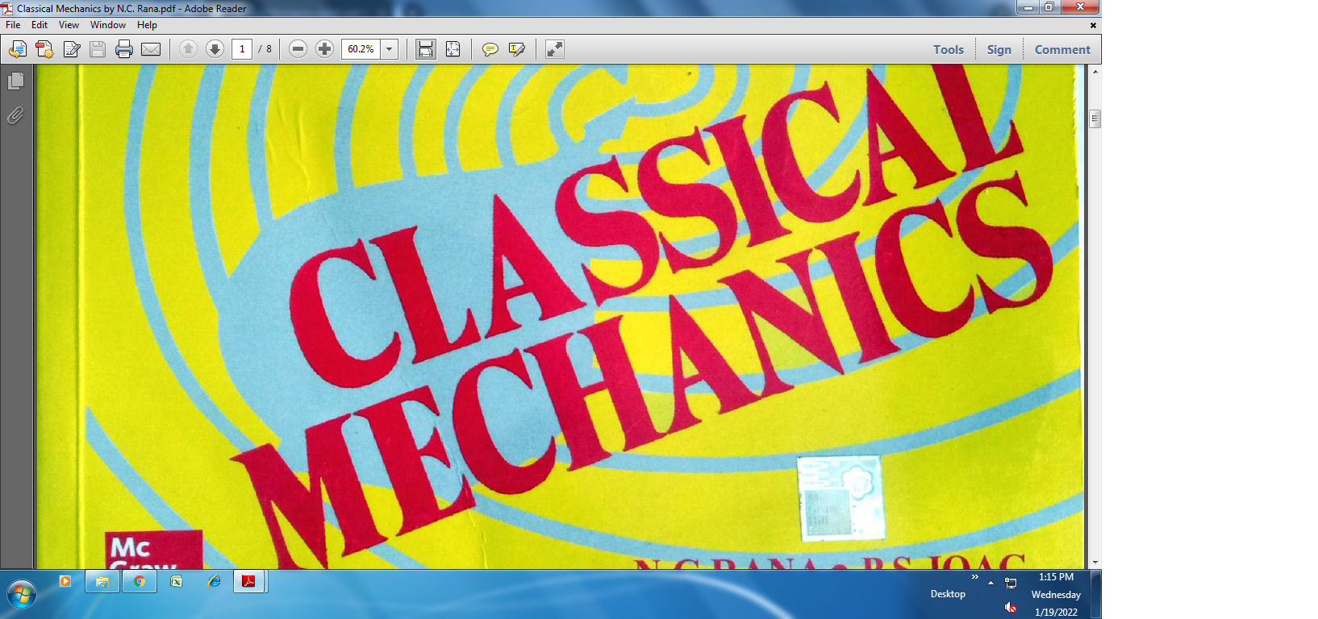Click the scroll down arrow on scrollbar

(x=1095, y=563)
